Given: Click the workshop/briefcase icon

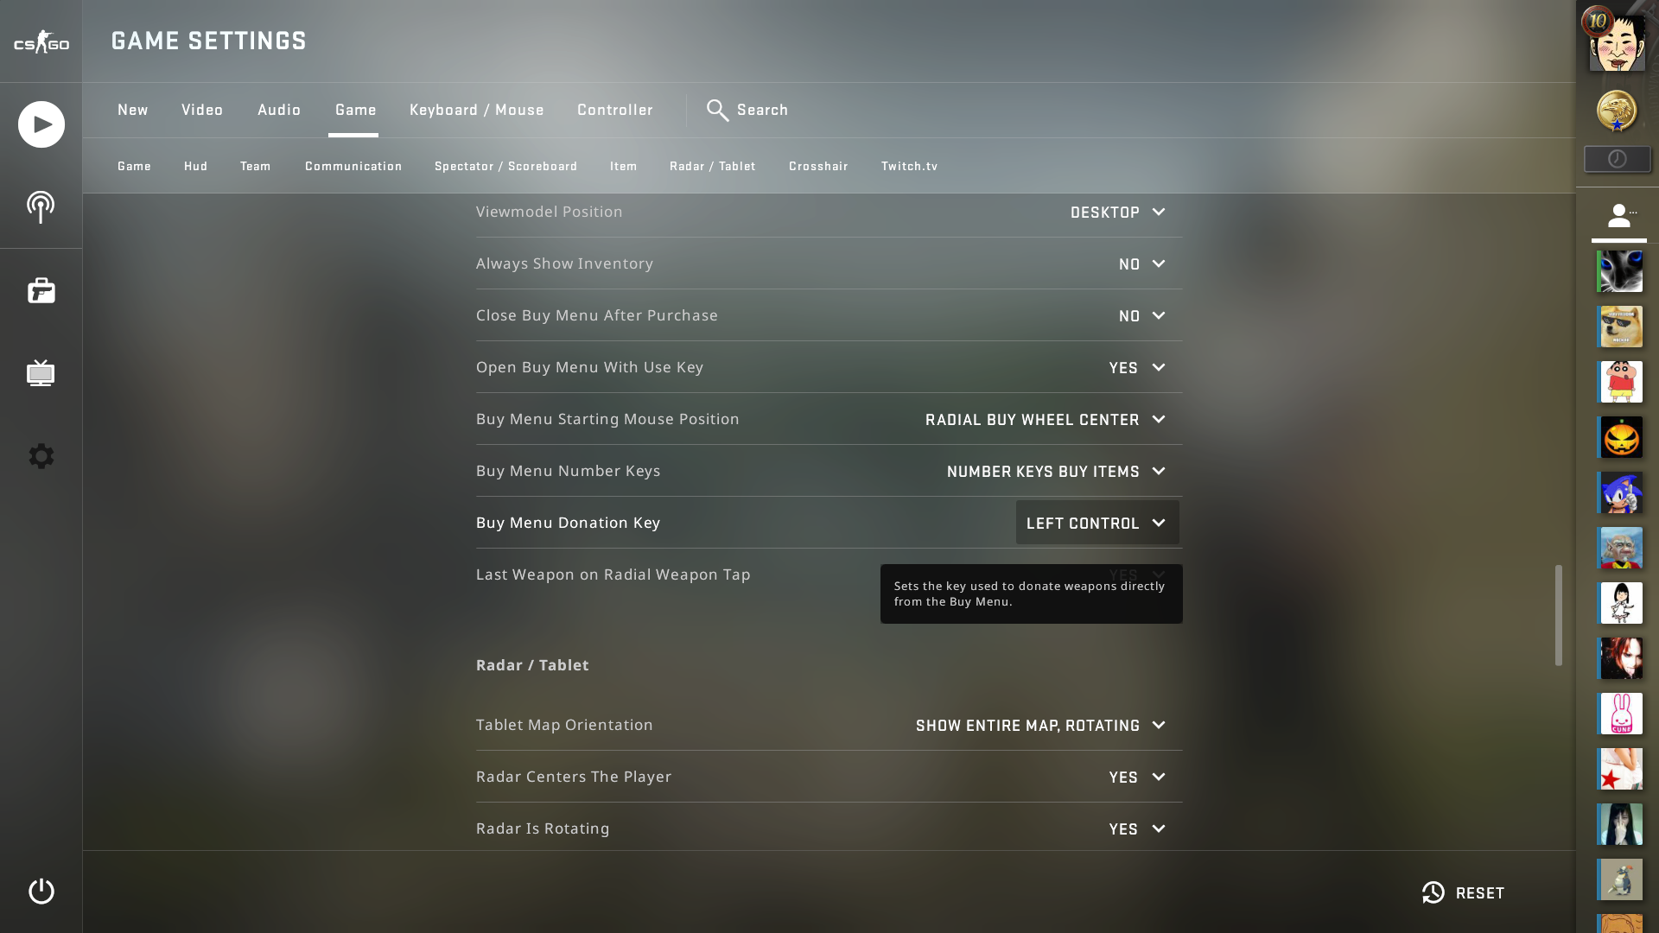Looking at the screenshot, I should (41, 290).
